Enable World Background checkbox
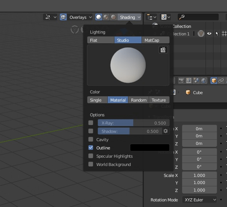Screen dimensions: 227x207 point(91,164)
